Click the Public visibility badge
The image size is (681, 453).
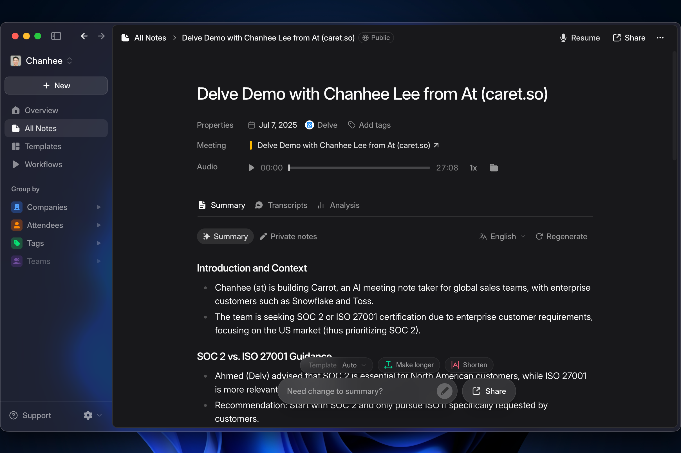coord(376,38)
